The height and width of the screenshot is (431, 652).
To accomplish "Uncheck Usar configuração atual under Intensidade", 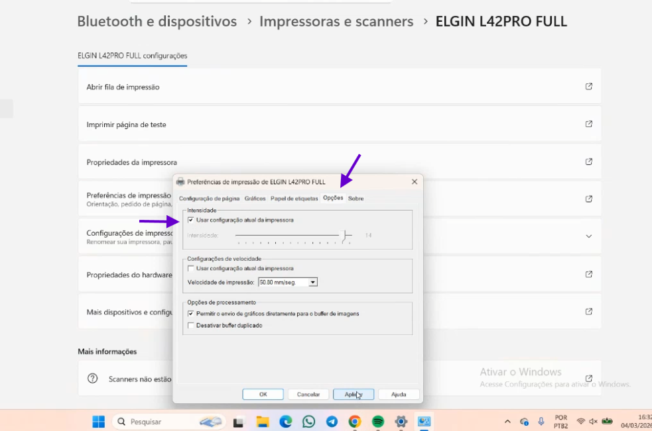I will (x=190, y=220).
